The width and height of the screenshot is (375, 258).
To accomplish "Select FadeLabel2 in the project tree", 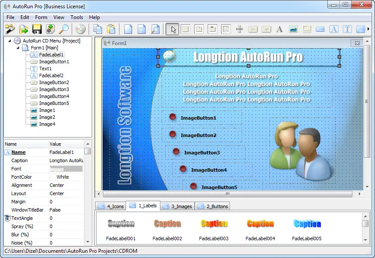I will click(51, 75).
